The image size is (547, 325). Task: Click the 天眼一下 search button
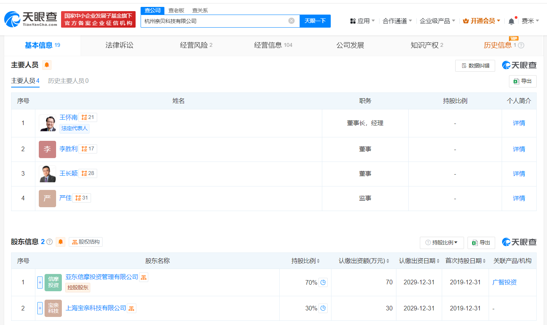pyautogui.click(x=315, y=21)
